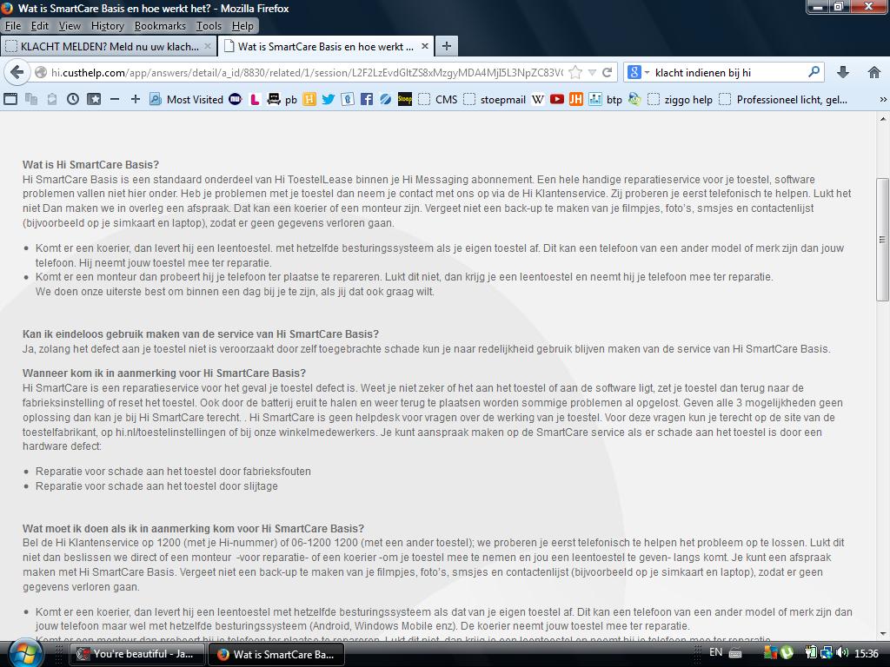Open a new tab with plus button
The width and height of the screenshot is (890, 667).
(x=446, y=46)
